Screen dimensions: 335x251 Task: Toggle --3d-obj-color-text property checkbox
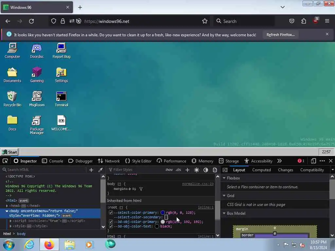[111, 226]
